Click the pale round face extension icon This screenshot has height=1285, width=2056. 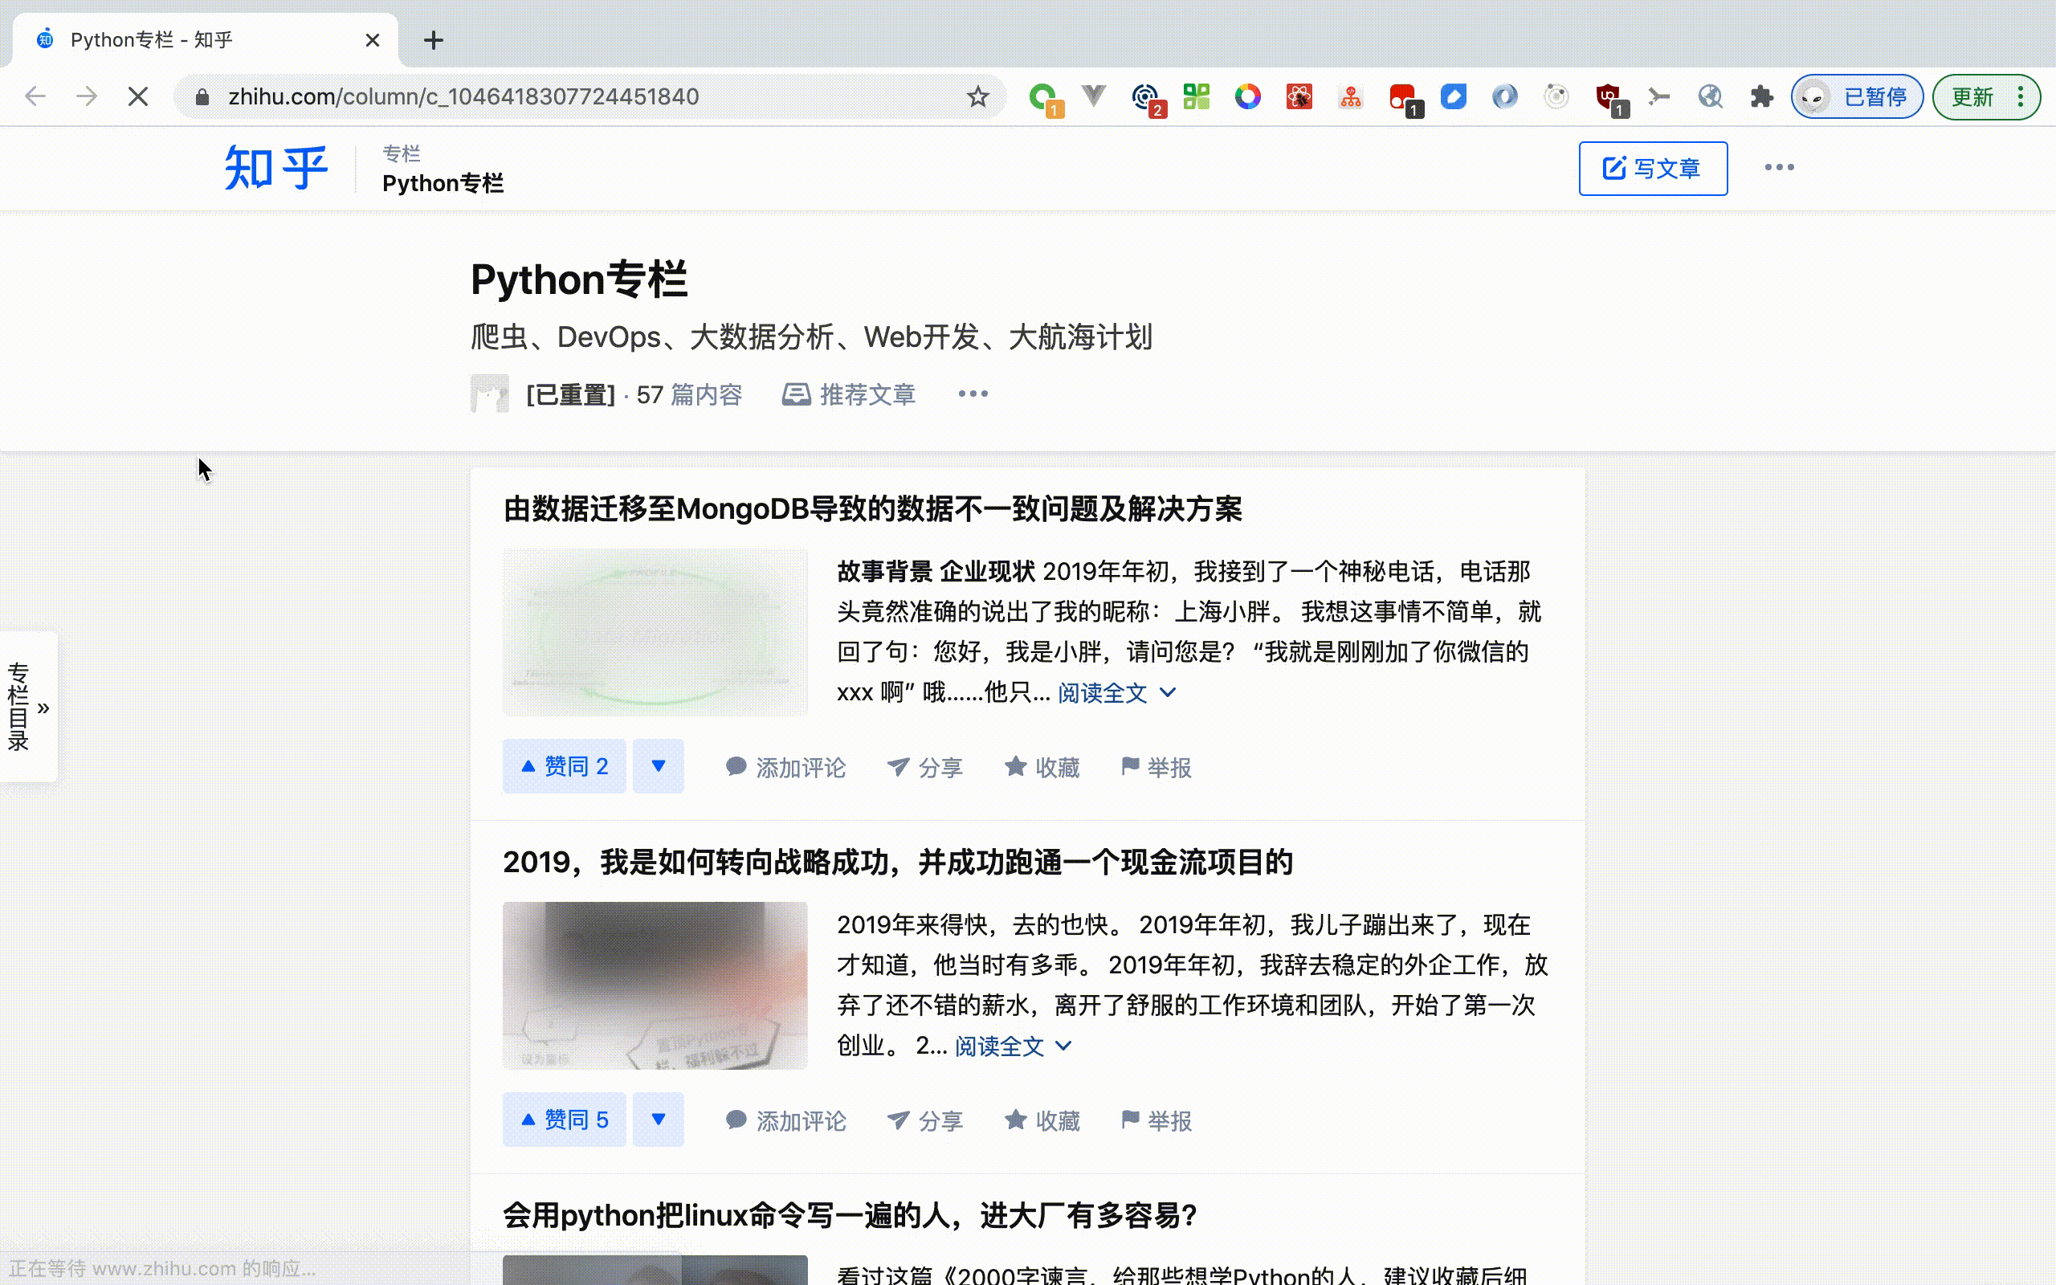coord(1556,96)
